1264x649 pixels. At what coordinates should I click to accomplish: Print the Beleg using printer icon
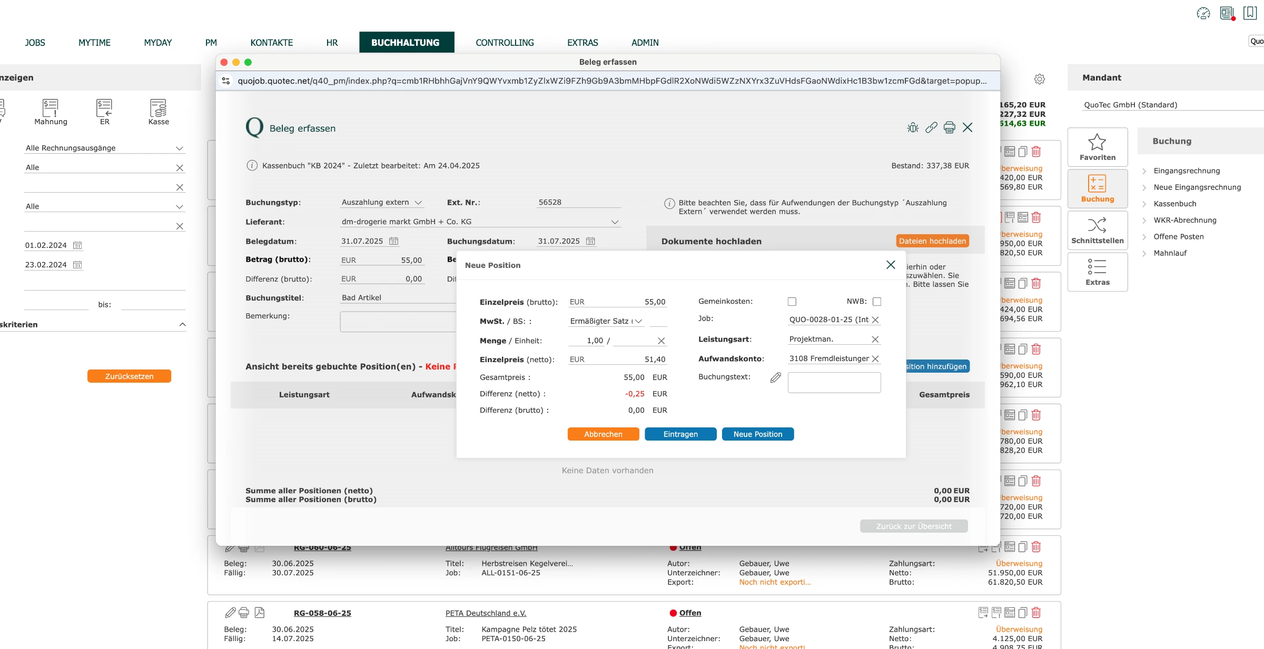click(949, 127)
